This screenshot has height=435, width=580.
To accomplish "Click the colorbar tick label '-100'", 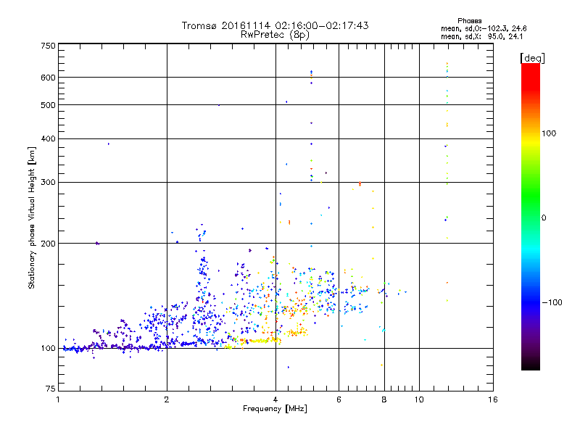I will click(x=552, y=302).
